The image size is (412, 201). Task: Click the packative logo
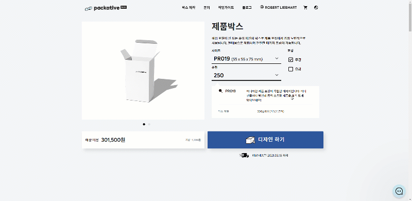click(x=106, y=8)
